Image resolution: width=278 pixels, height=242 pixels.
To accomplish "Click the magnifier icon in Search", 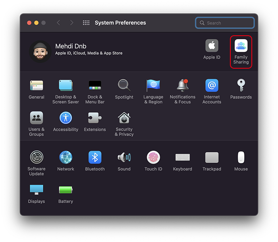I will click(202, 23).
